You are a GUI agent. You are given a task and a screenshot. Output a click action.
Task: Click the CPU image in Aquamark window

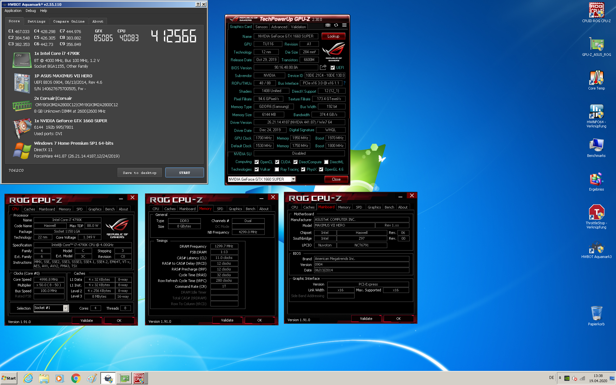(x=21, y=60)
